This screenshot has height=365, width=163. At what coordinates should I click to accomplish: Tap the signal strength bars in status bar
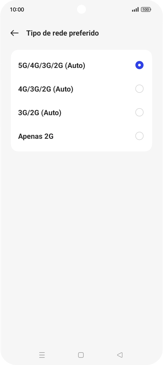click(135, 9)
